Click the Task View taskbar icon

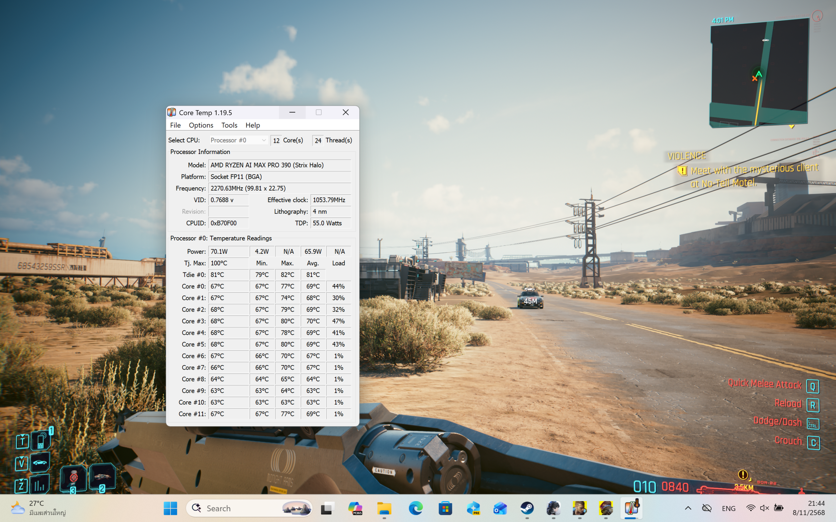click(x=327, y=508)
